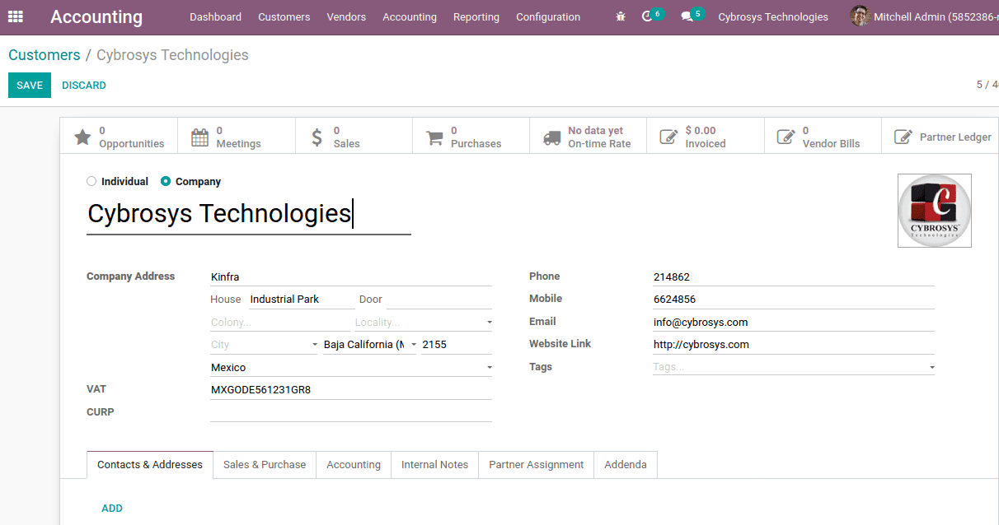This screenshot has width=999, height=525.
Task: Switch to Sales & Purchase tab
Action: tap(265, 465)
